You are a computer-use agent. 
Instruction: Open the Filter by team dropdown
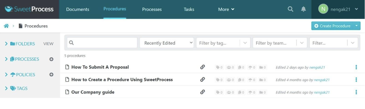280,43
